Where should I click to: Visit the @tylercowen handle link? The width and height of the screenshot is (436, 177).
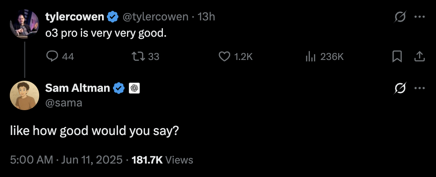pos(156,17)
